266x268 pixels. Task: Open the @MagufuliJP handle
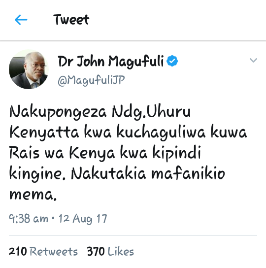[91, 80]
